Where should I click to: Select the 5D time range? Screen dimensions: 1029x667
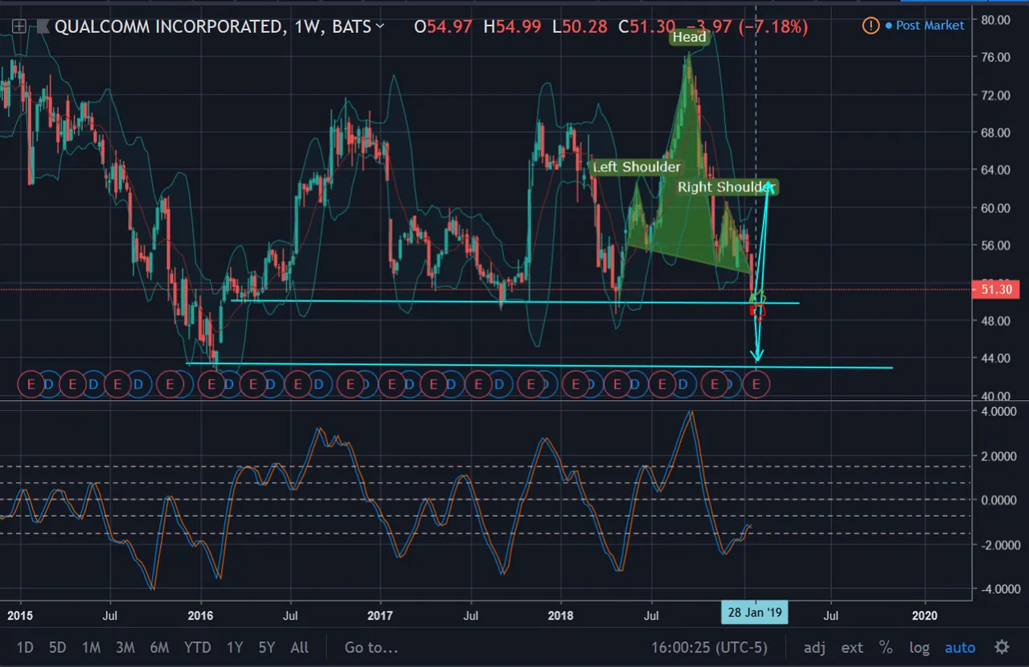pos(57,648)
